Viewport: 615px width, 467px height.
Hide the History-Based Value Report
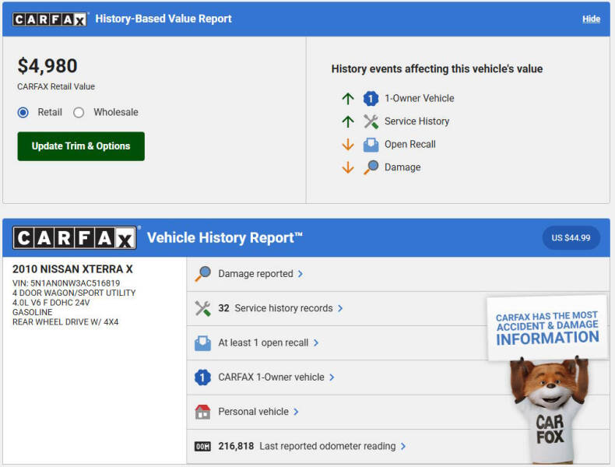tap(591, 19)
